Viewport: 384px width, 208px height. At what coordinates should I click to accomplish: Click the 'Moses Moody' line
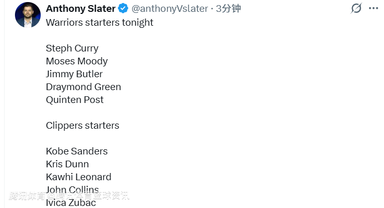click(77, 61)
